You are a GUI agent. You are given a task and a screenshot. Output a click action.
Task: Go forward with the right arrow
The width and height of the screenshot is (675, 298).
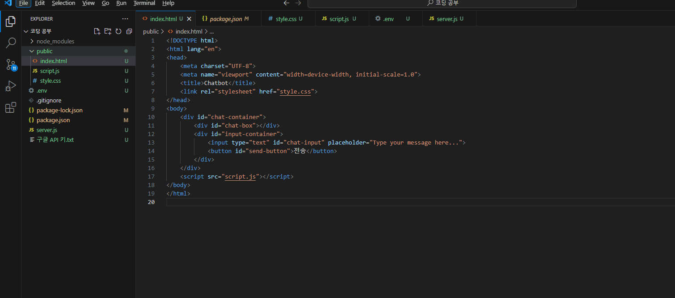pos(298,3)
